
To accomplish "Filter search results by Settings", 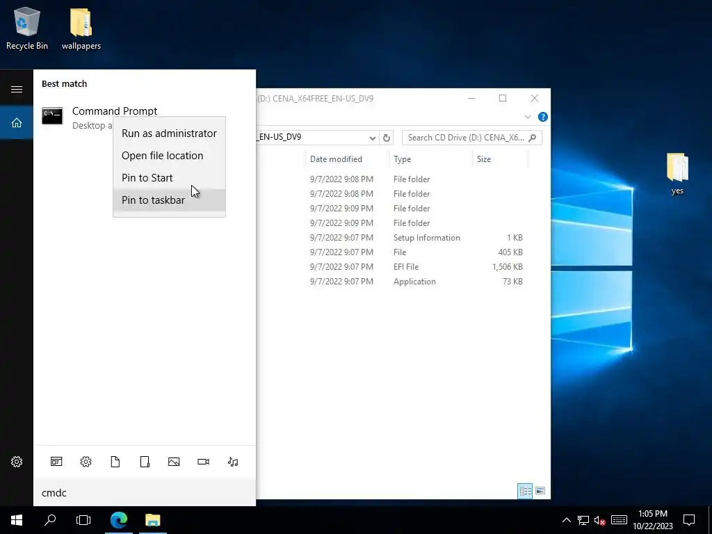I will 86,462.
